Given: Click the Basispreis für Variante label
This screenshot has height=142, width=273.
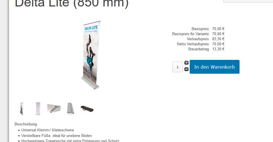Looking at the screenshot, I should 190,34.
